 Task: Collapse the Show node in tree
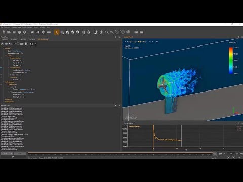(6, 56)
